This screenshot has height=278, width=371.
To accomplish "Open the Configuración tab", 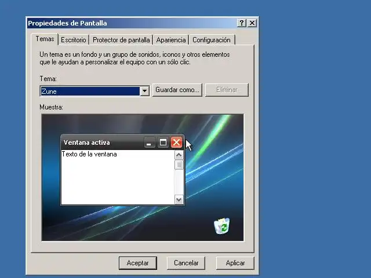I will (x=211, y=40).
